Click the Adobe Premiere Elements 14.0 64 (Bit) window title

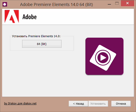[x=56, y=5]
